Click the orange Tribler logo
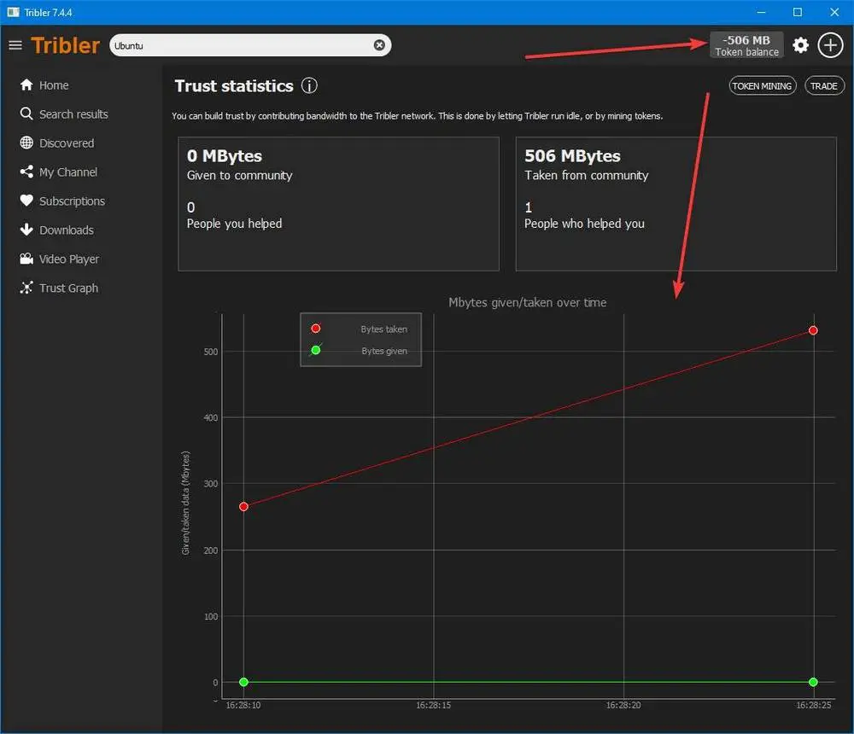The height and width of the screenshot is (734, 854). pyautogui.click(x=66, y=45)
